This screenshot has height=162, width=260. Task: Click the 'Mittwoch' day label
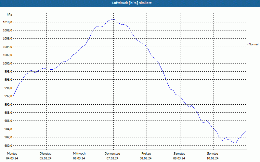(x=79, y=154)
